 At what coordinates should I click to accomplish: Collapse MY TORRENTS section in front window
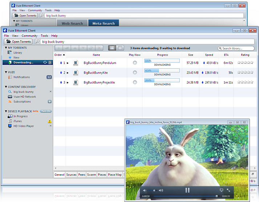tap(6, 47)
